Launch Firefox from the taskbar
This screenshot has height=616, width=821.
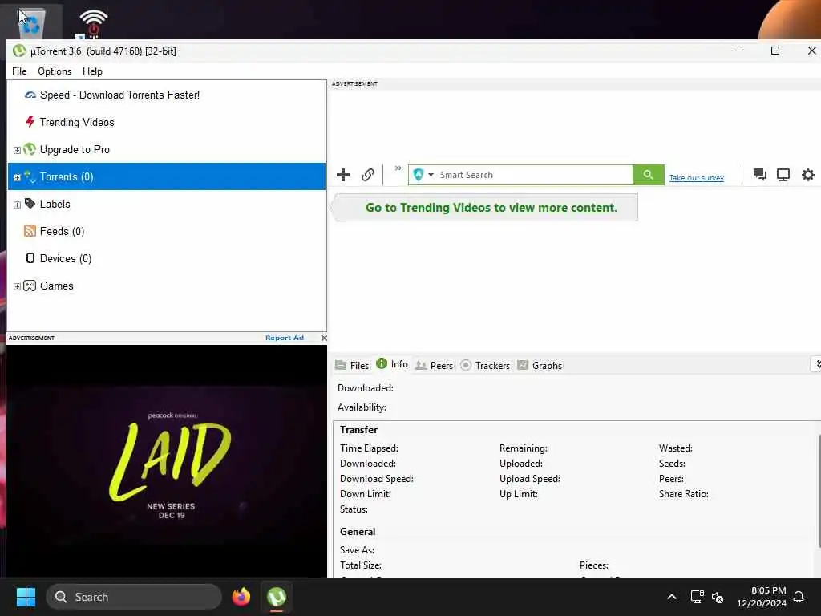coord(241,597)
